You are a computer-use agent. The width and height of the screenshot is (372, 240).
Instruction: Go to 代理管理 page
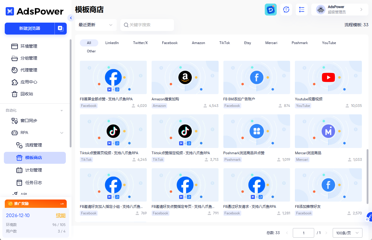point(29,70)
